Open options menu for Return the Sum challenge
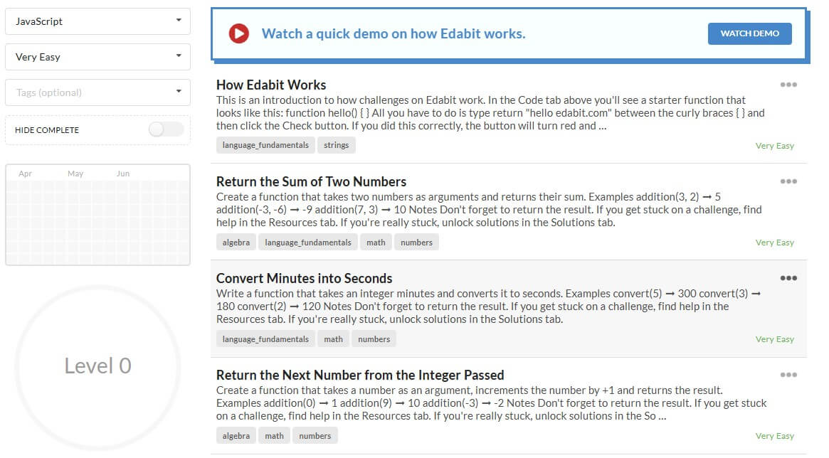 [x=788, y=181]
